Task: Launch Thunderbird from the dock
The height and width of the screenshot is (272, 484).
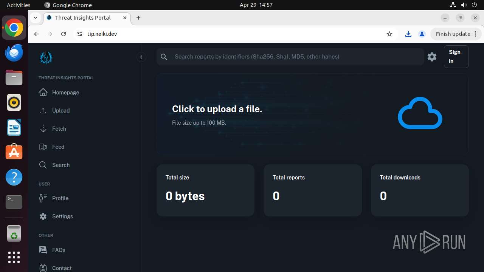Action: [14, 53]
